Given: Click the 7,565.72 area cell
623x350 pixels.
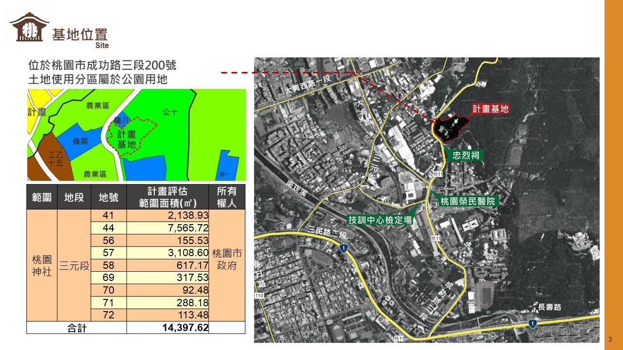Looking at the screenshot, I should 167,227.
